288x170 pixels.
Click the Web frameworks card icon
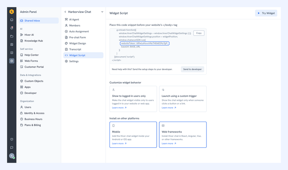pyautogui.click(x=163, y=126)
